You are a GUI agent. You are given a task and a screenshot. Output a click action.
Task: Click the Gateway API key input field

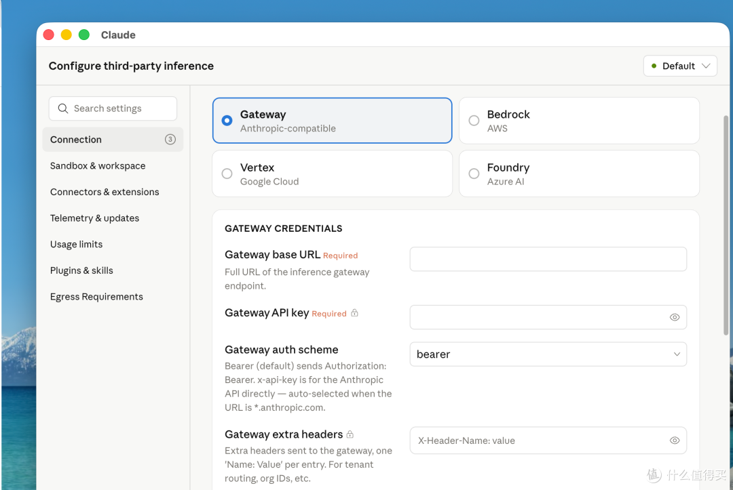[548, 317]
